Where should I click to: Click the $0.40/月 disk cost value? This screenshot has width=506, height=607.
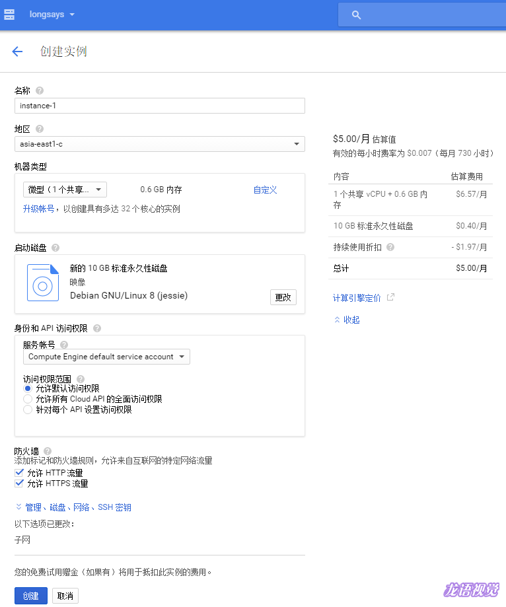click(471, 226)
